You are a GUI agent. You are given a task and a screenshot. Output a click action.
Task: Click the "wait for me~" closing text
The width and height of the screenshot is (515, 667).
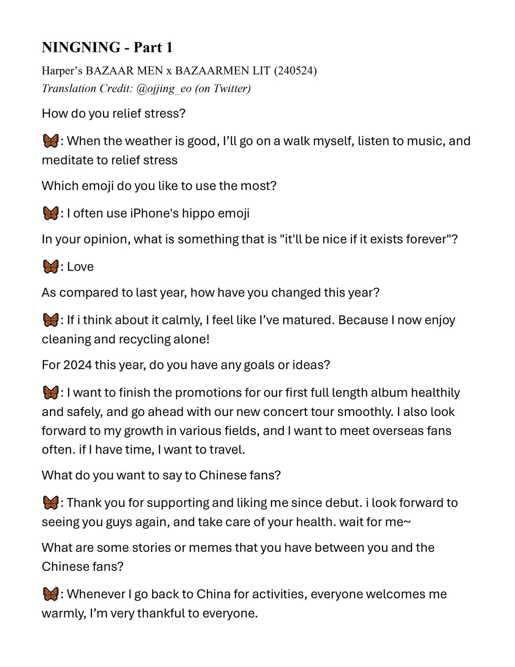coord(375,522)
